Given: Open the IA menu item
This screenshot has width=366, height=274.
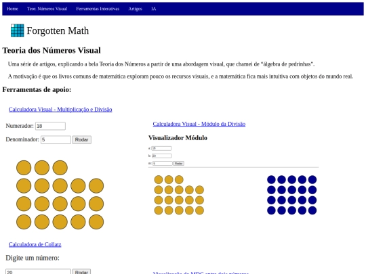Looking at the screenshot, I should click(154, 9).
